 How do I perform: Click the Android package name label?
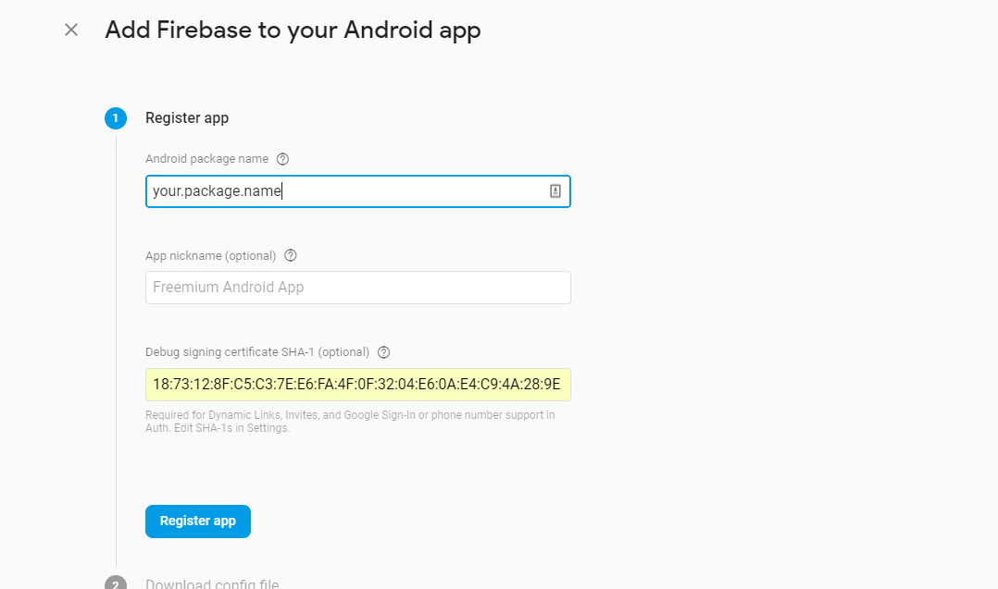206,159
